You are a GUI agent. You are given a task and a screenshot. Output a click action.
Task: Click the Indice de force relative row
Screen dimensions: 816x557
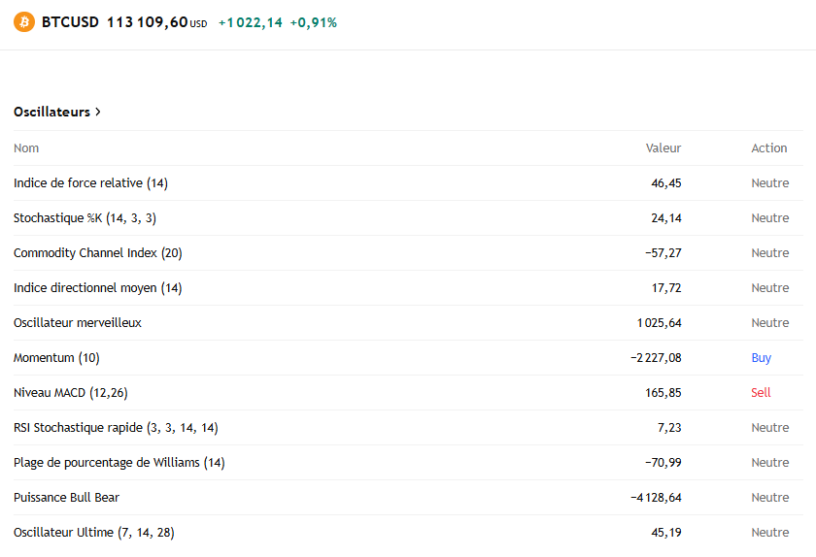[x=90, y=183]
